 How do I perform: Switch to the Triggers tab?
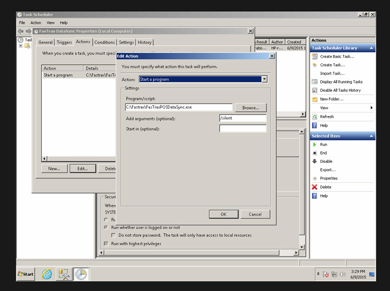(x=64, y=42)
